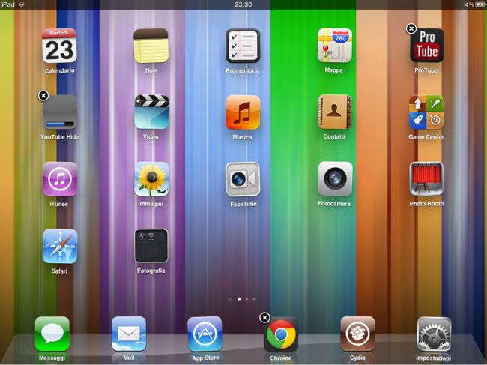Image resolution: width=487 pixels, height=365 pixels.
Task: Start the FaceTime app
Action: (243, 179)
